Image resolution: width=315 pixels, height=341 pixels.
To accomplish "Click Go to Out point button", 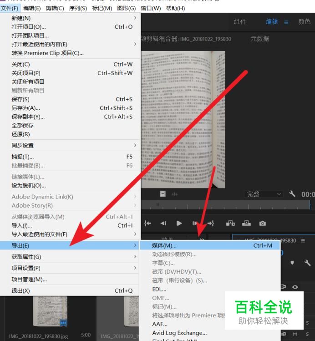I will 211,223.
